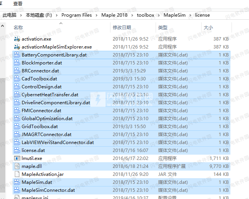Select the MapleSim.dat file icon
The height and width of the screenshot is (199, 249).
point(17,182)
